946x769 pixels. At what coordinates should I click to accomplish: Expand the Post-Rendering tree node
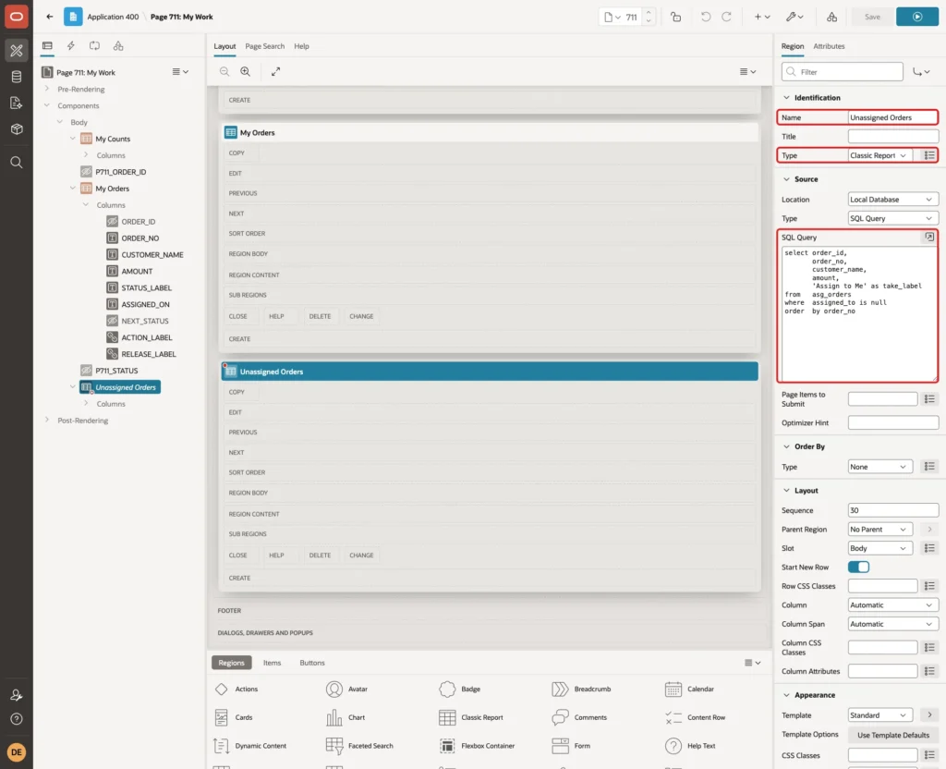[x=47, y=421]
